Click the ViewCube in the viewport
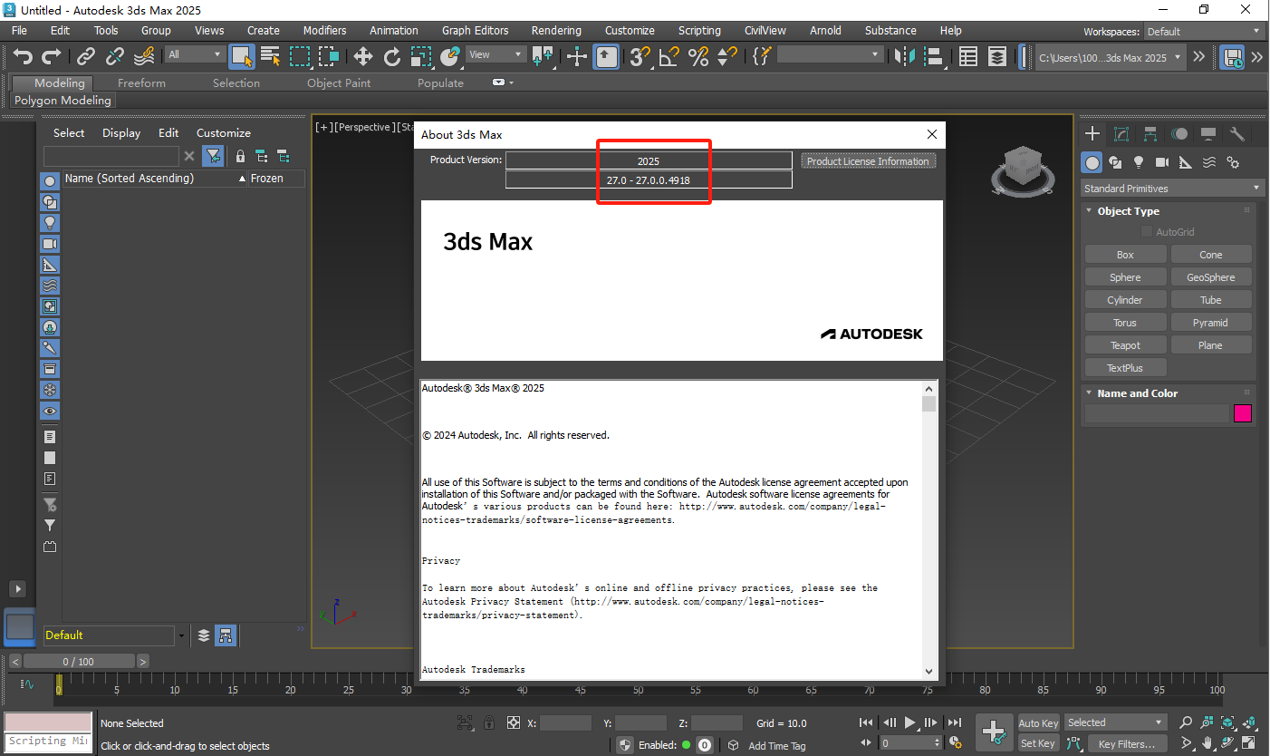 (1022, 170)
